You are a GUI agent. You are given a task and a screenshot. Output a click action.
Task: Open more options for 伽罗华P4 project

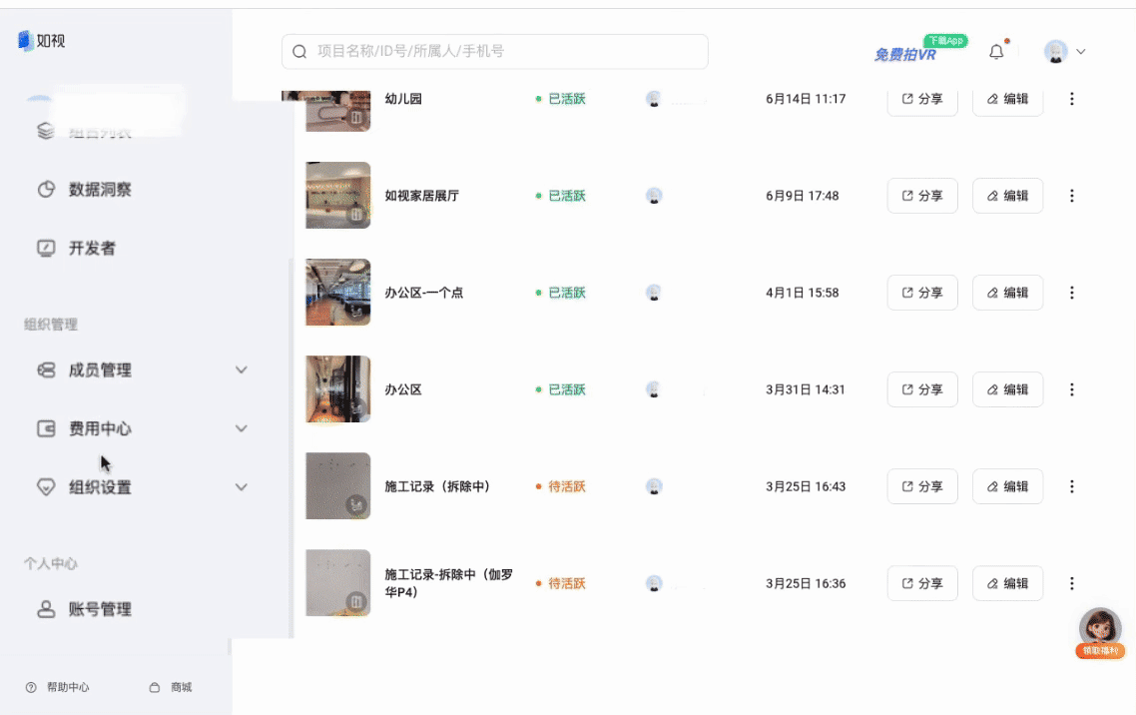click(x=1072, y=584)
